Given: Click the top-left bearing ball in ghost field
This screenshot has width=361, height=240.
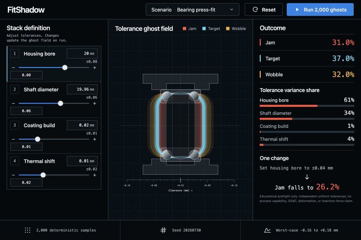Looking at the screenshot, I should click(167, 96).
